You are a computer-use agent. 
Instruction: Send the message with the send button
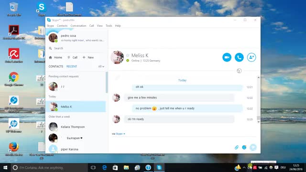[253, 147]
